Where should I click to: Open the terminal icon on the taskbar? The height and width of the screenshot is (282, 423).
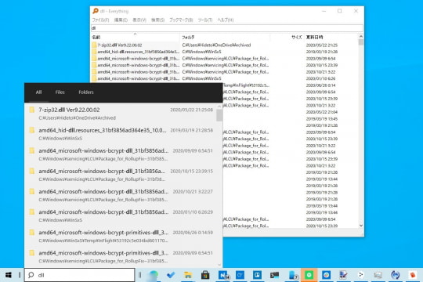(x=274, y=275)
